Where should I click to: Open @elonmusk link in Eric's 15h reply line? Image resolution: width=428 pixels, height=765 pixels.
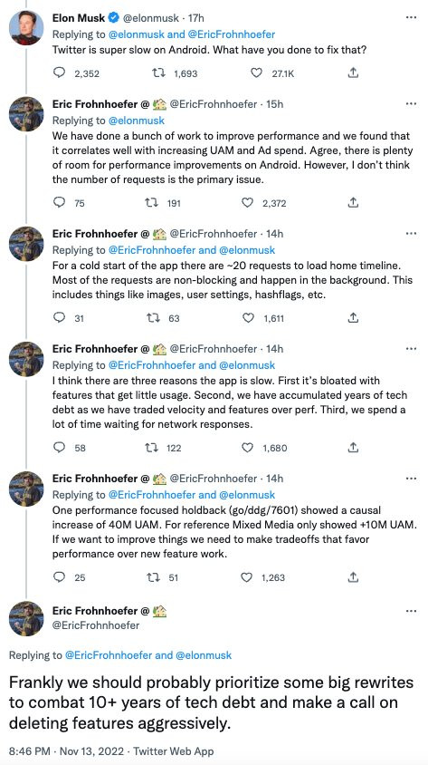point(137,120)
